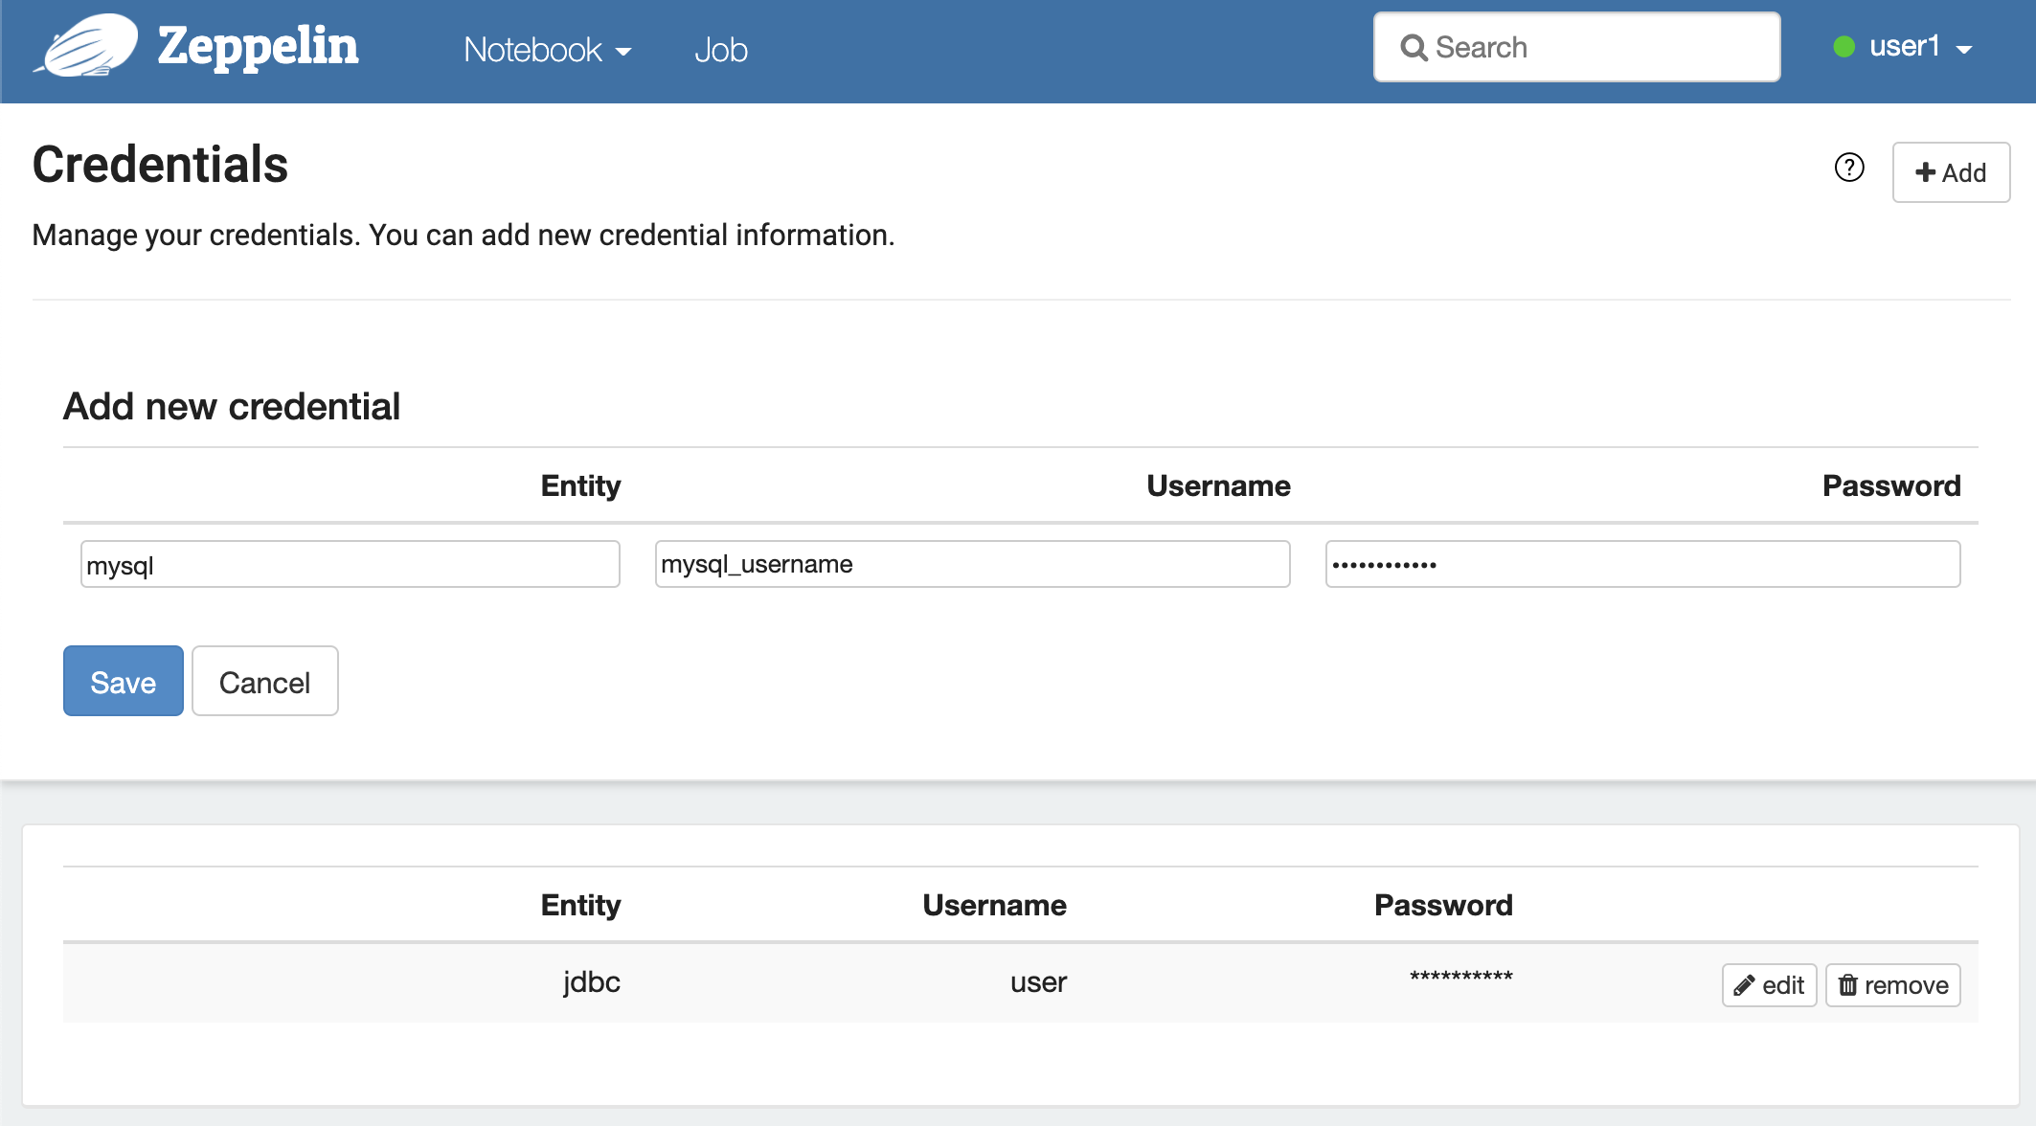Click the plus Add credential button
Screen dimensions: 2036x1126
(1950, 172)
